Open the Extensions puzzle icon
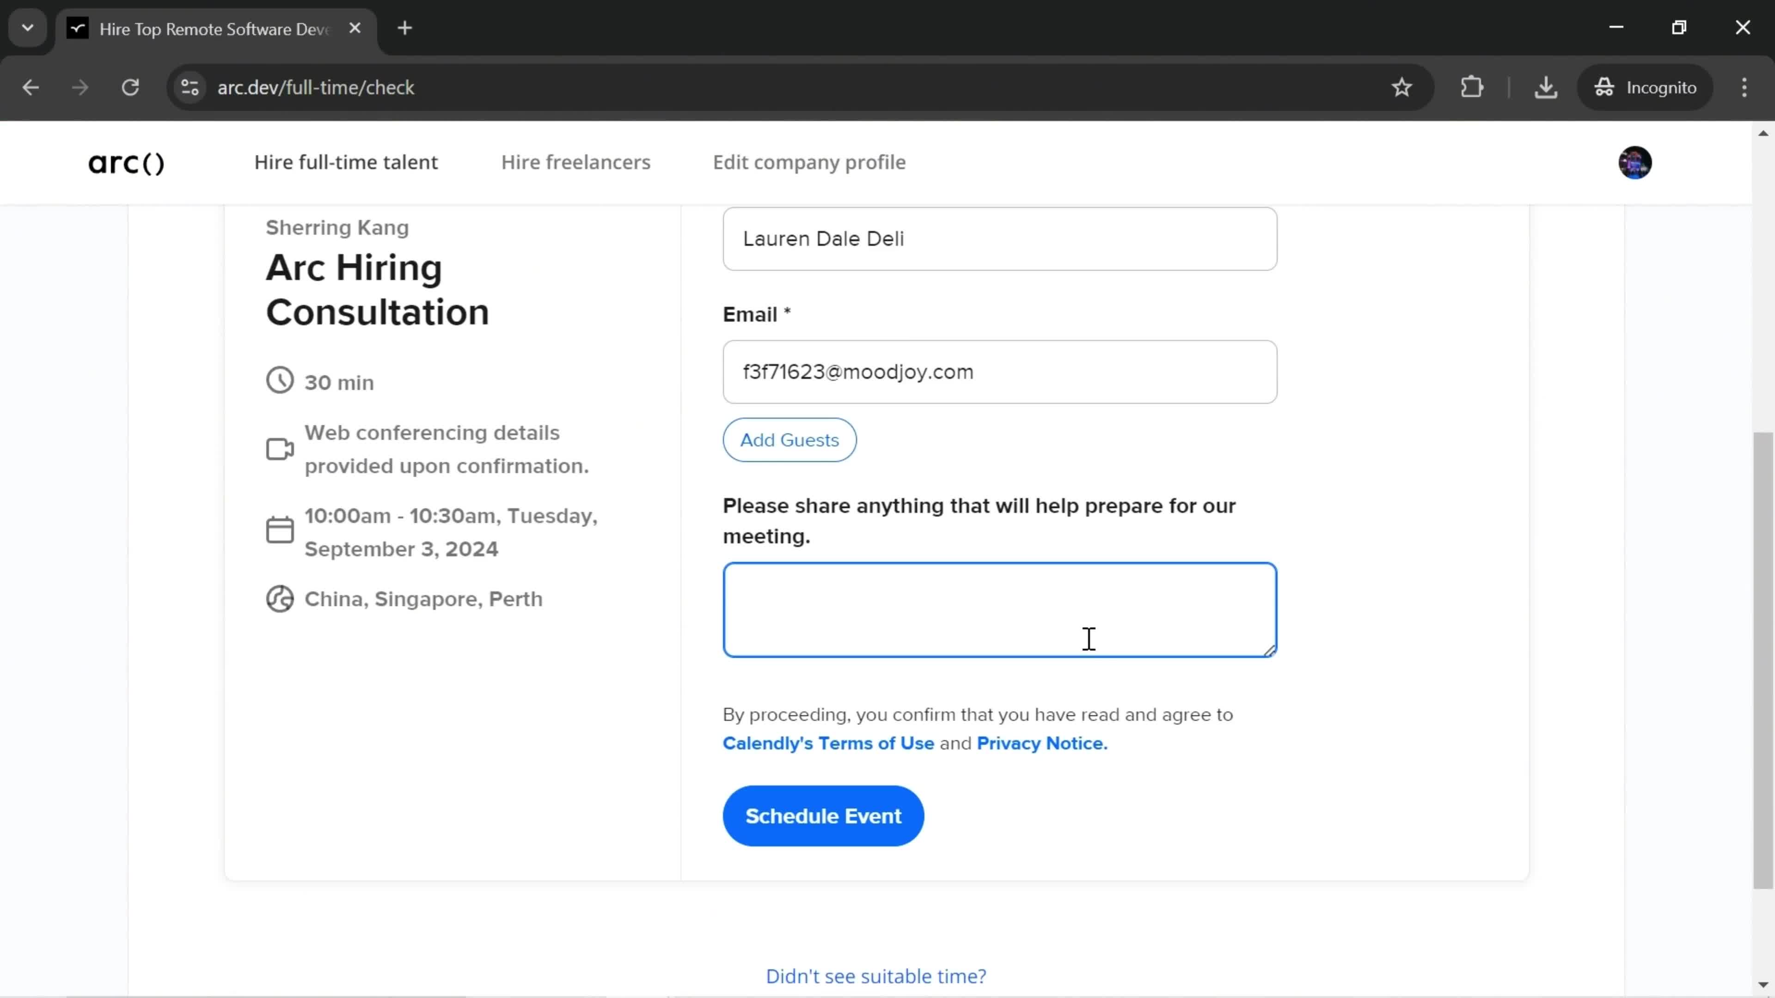The height and width of the screenshot is (998, 1775). coord(1472,87)
